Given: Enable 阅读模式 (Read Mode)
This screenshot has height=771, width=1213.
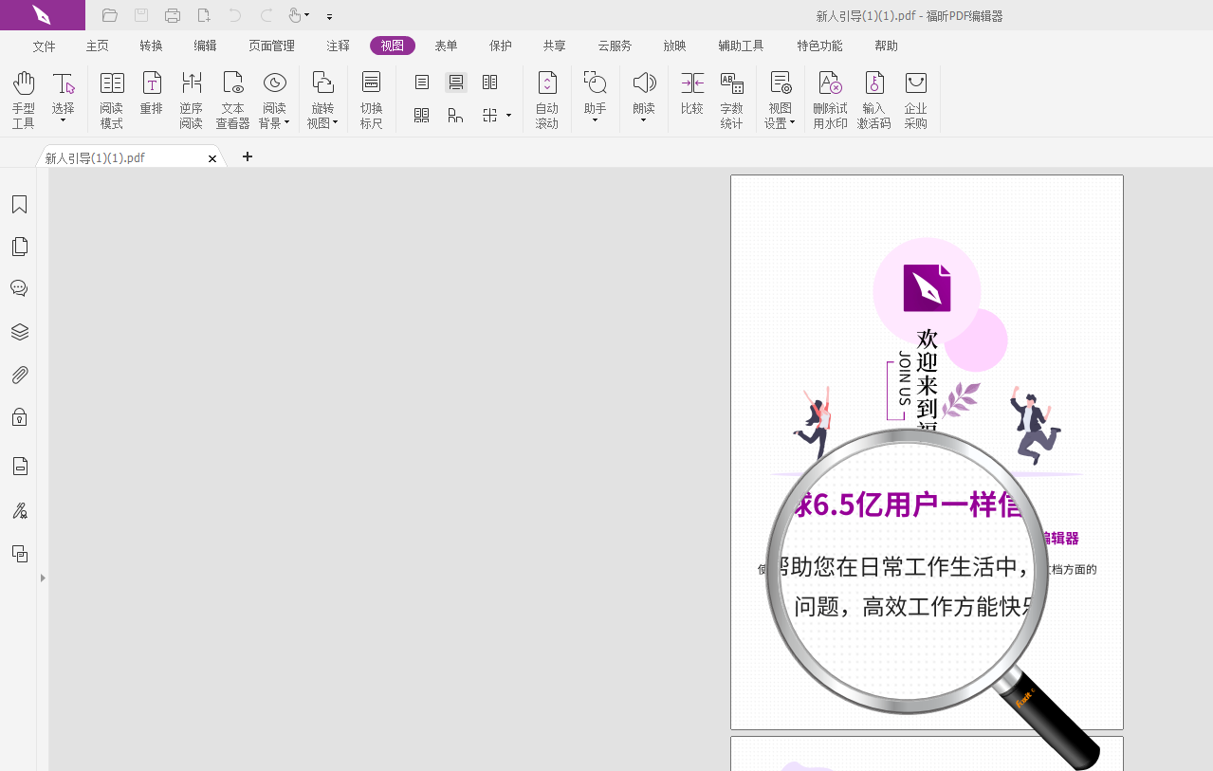Looking at the screenshot, I should [111, 99].
